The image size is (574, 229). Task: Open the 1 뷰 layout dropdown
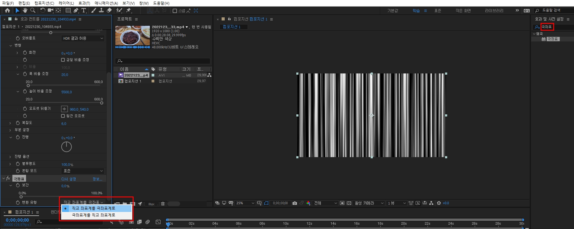coord(396,203)
